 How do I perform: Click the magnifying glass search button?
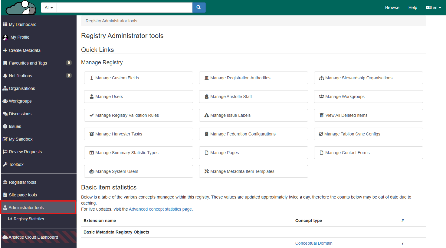[x=199, y=8]
